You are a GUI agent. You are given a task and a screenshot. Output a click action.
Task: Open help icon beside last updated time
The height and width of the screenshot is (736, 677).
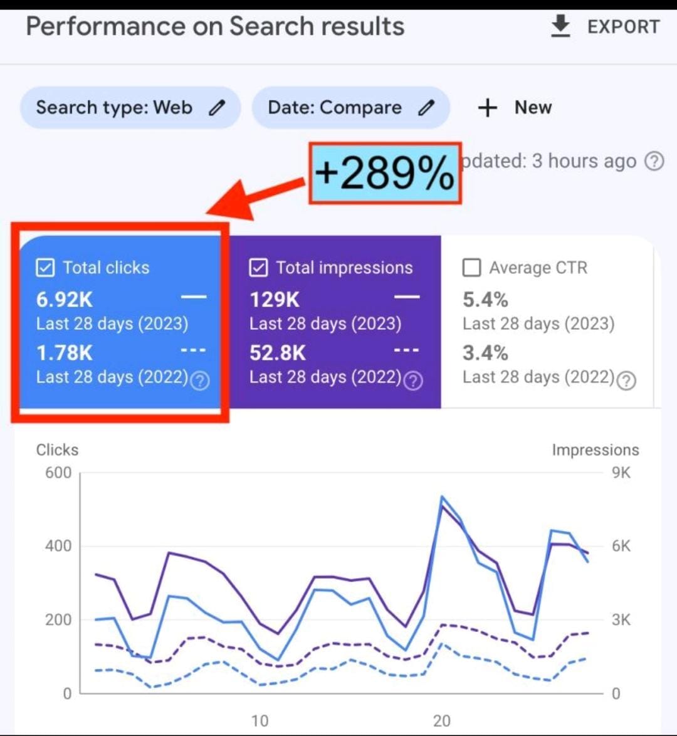click(x=654, y=161)
